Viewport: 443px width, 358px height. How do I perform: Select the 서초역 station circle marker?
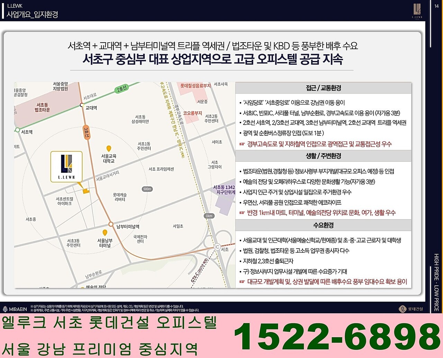tap(17, 130)
